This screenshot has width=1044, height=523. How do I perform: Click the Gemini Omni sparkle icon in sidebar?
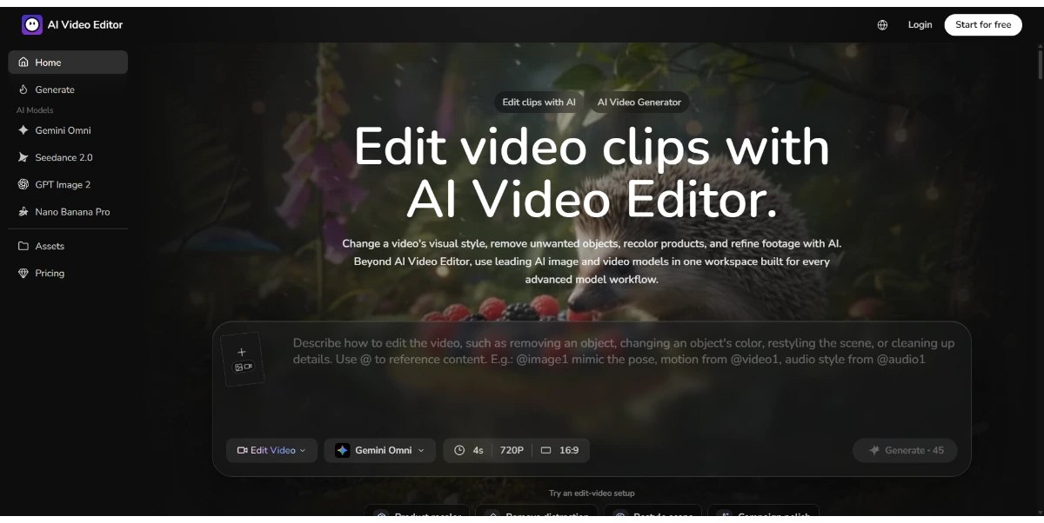click(x=23, y=130)
